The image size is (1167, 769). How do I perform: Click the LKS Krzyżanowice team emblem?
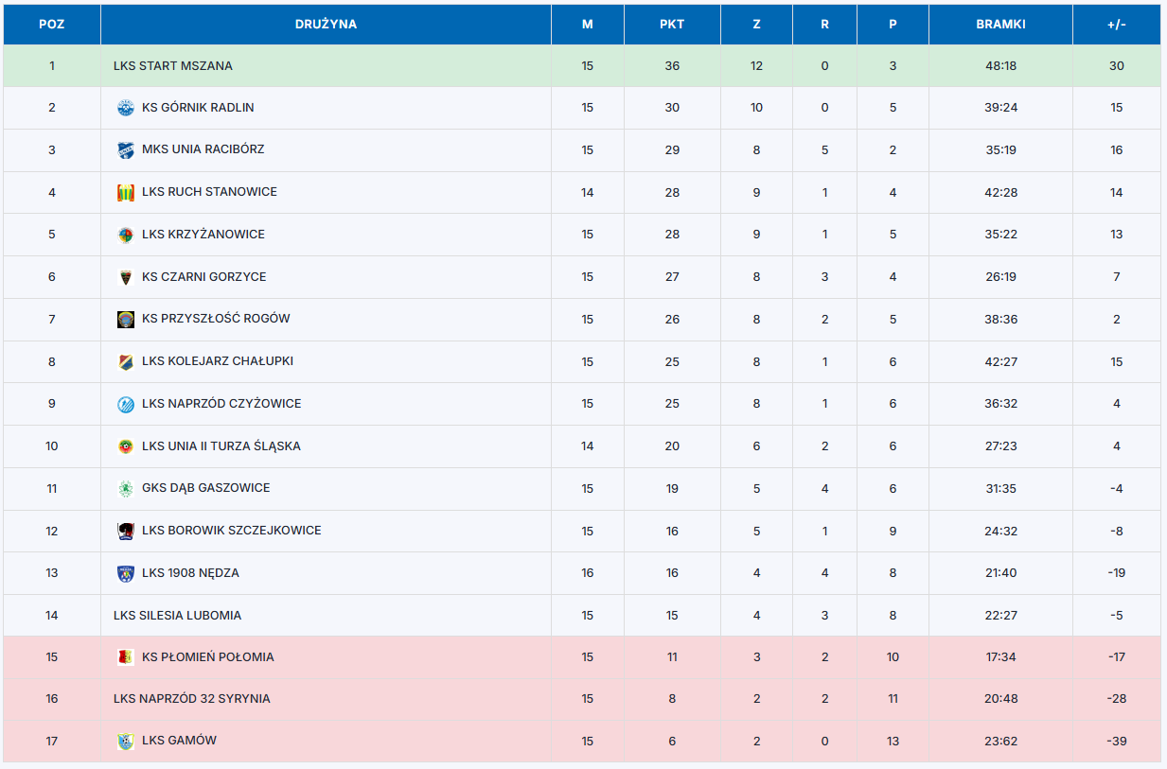pos(125,235)
